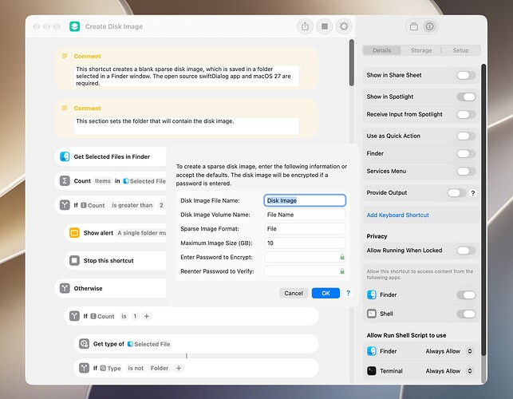The image size is (513, 399).
Task: Click the Stop this shortcut action icon
Action: pos(74,260)
